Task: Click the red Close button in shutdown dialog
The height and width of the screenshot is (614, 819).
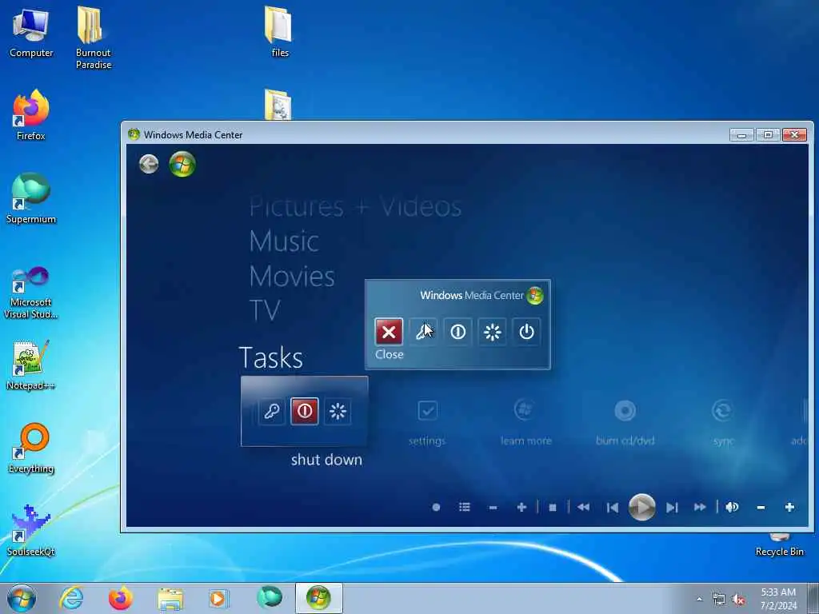Action: coord(389,332)
